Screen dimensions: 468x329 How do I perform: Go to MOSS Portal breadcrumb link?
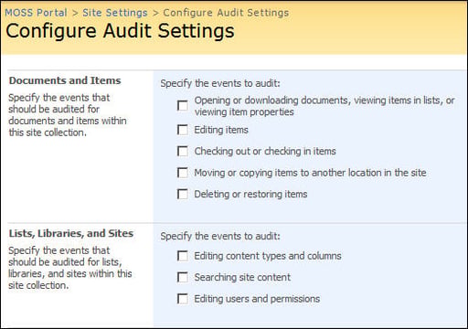[x=36, y=13]
